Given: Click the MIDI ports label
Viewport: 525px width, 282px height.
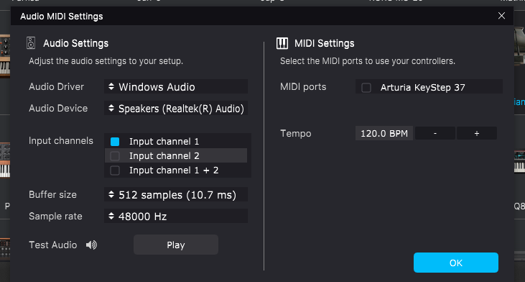Looking at the screenshot, I should click(x=303, y=87).
